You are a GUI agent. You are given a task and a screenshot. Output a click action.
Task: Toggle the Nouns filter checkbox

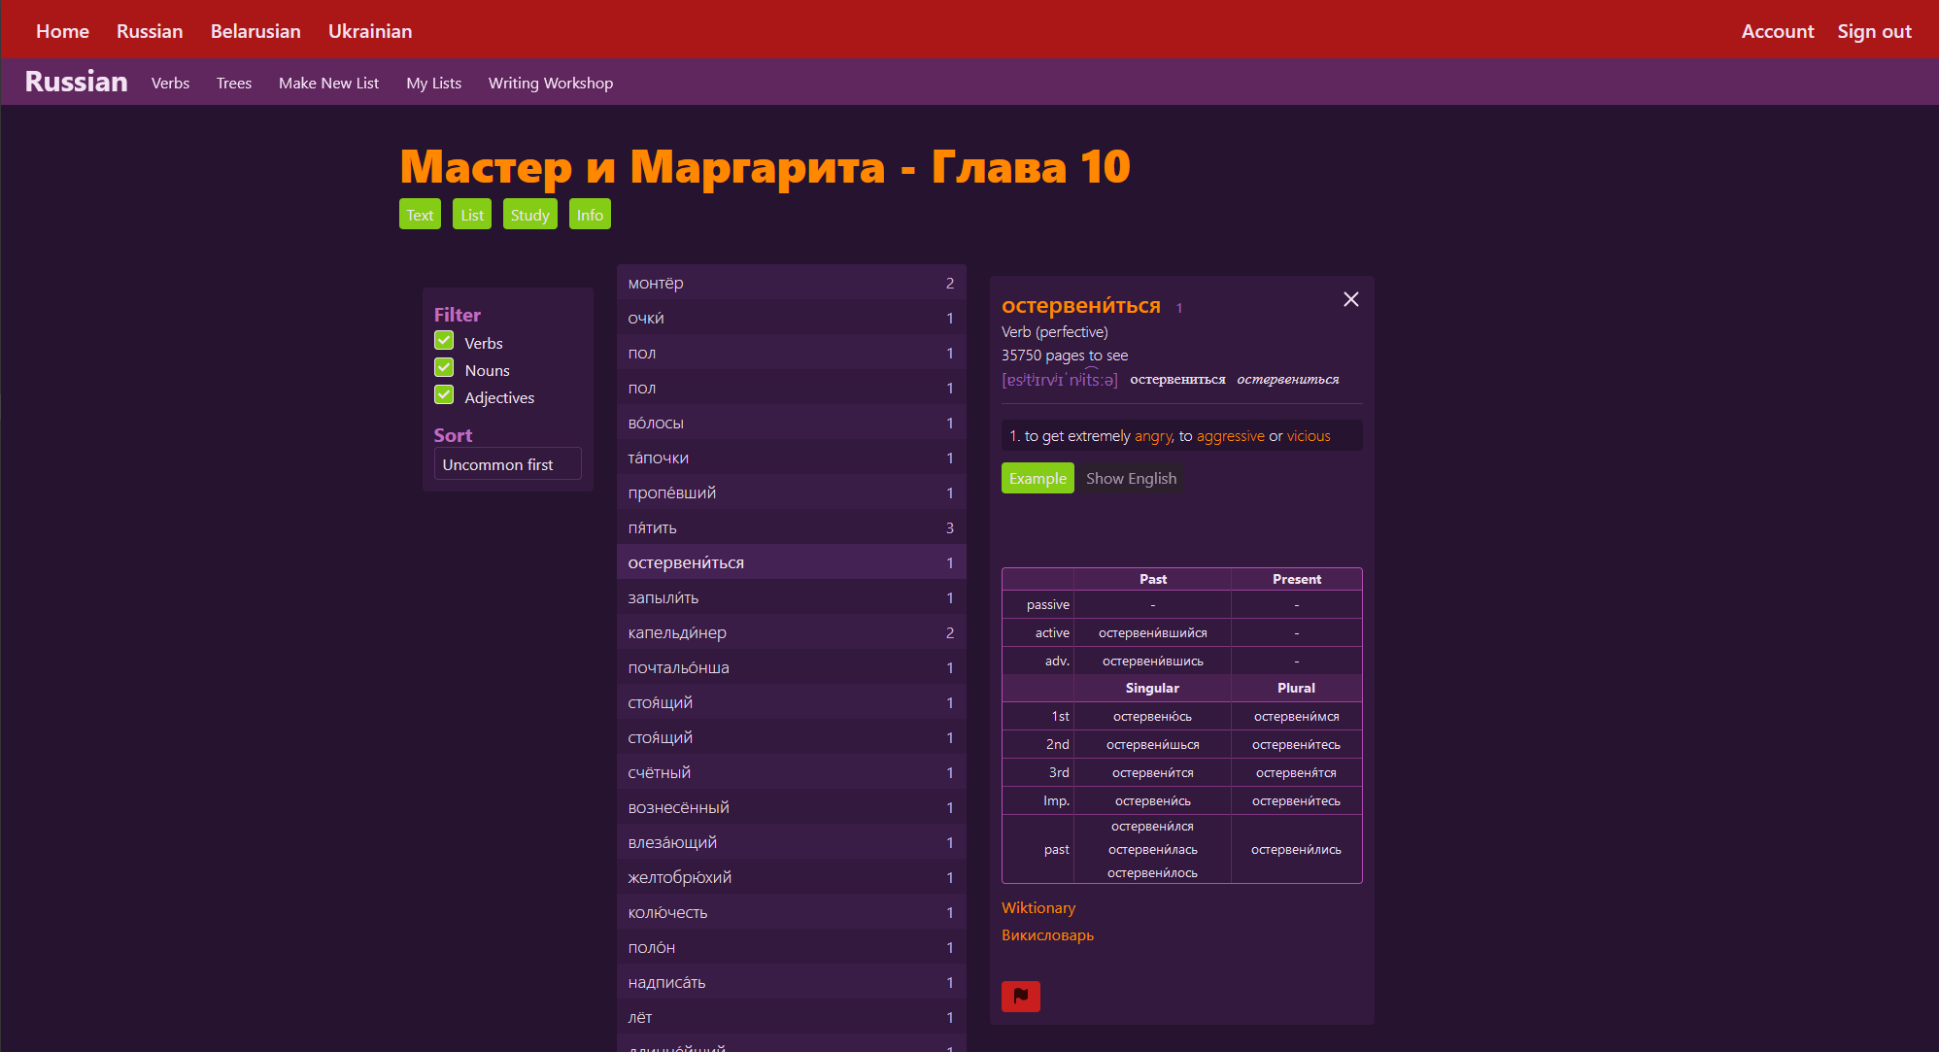pos(444,368)
